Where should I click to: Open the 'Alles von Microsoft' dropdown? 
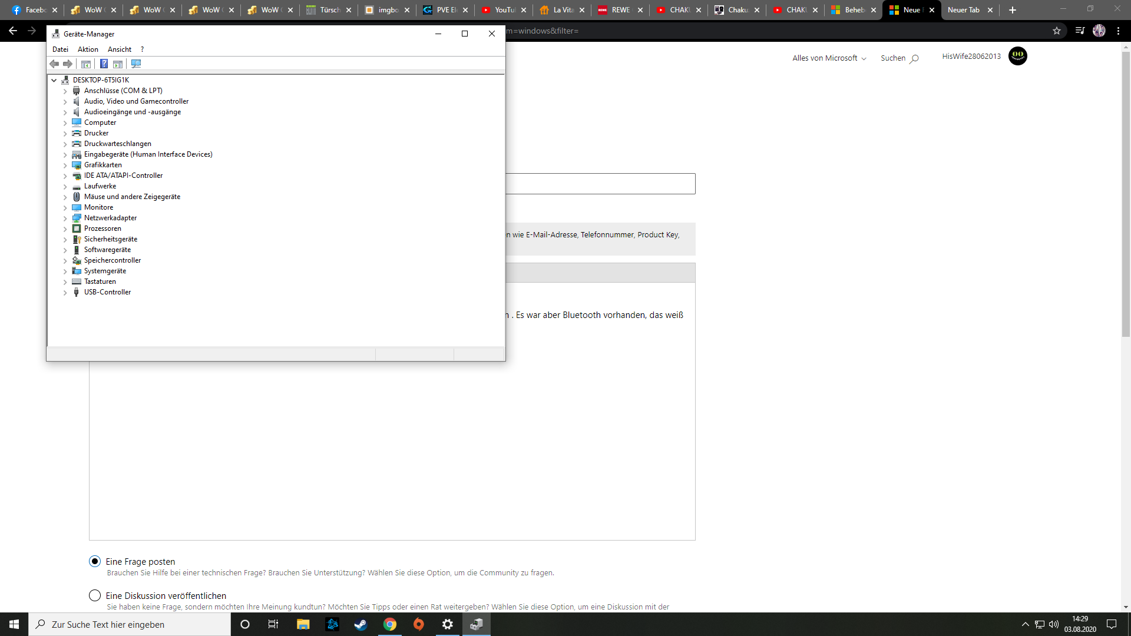pyautogui.click(x=829, y=58)
